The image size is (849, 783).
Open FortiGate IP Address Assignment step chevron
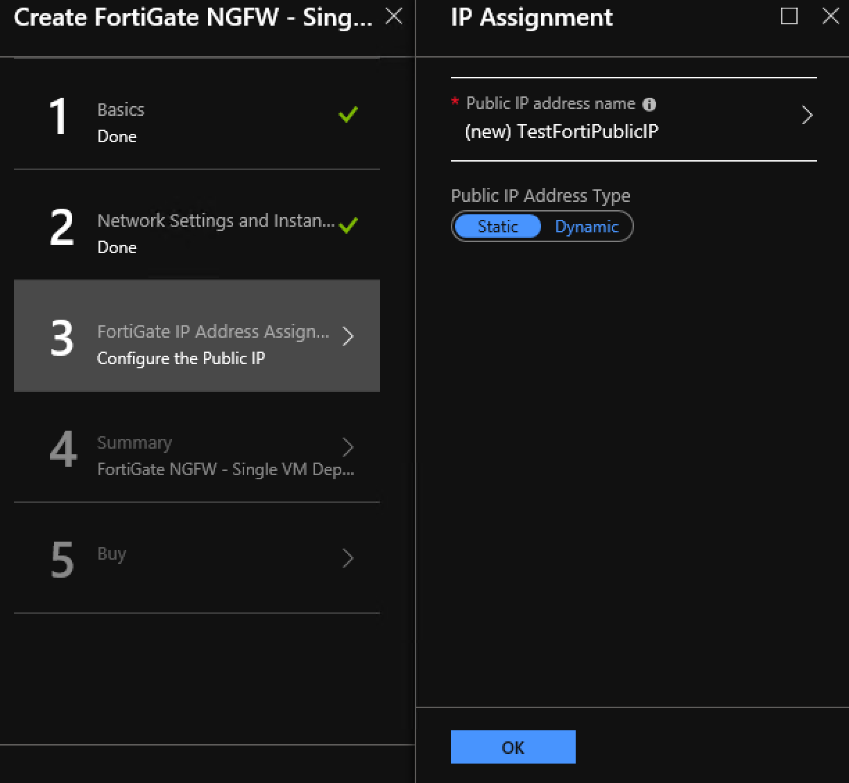pyautogui.click(x=348, y=336)
